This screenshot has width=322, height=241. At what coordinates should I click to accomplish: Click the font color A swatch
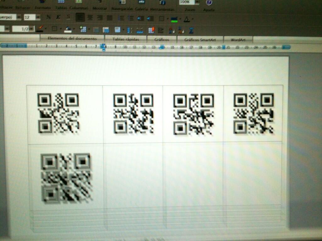(x=187, y=19)
